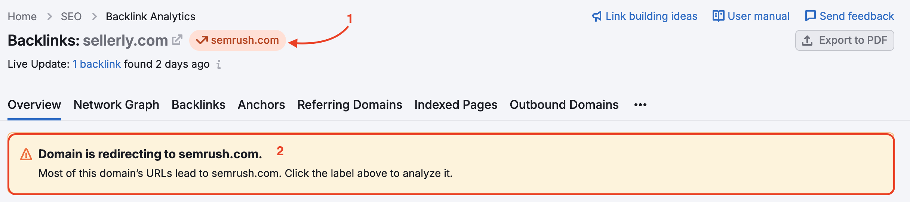Click the Send feedback speech bubble icon
The height and width of the screenshot is (202, 910).
coord(810,16)
